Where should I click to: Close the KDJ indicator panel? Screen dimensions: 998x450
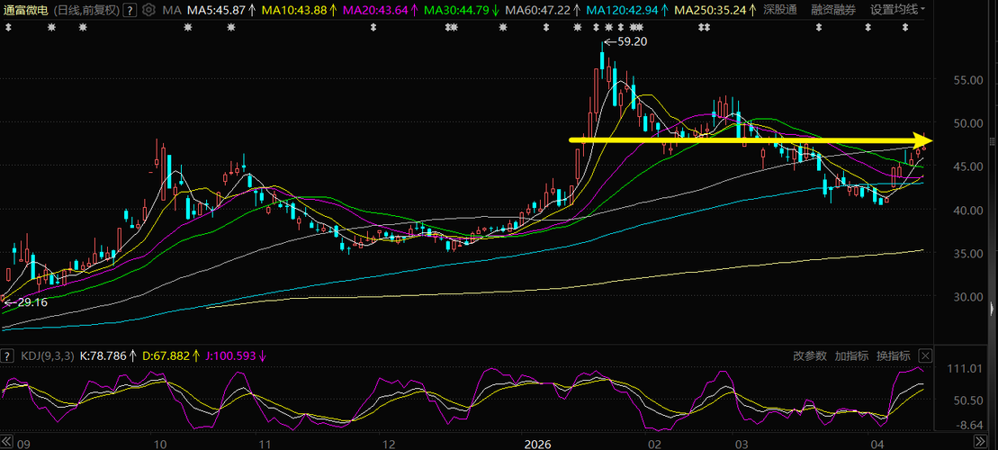click(926, 355)
